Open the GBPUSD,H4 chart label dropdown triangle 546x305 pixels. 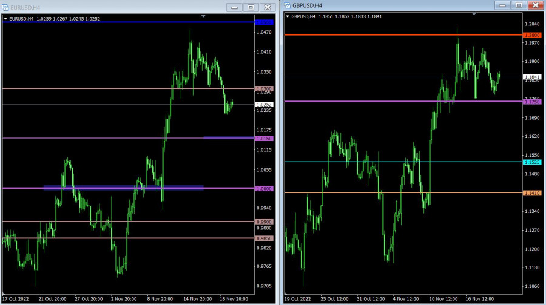[288, 16]
